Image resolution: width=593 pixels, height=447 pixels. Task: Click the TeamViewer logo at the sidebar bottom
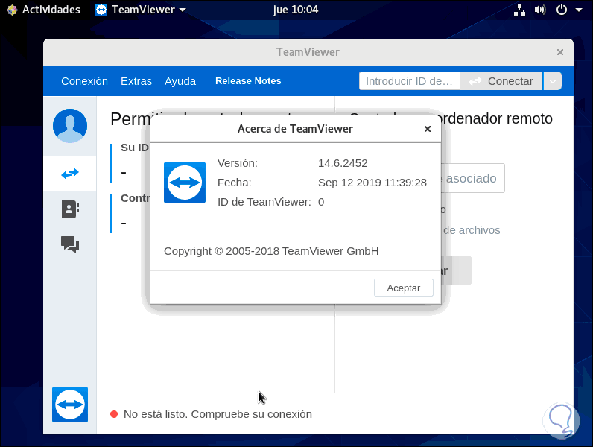[70, 405]
